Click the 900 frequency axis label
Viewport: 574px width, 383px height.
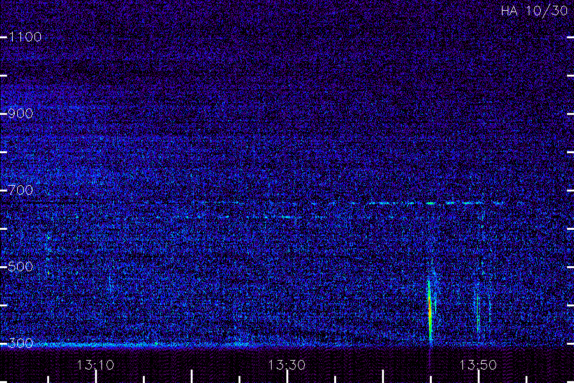tap(20, 114)
